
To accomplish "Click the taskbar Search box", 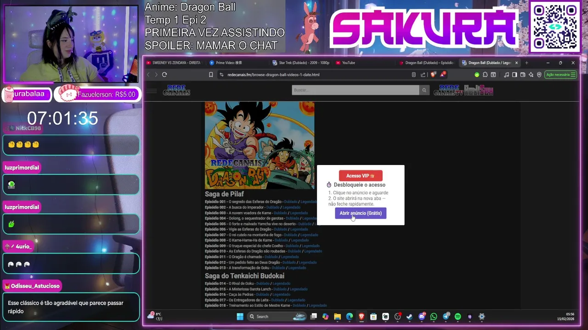I will tap(277, 317).
